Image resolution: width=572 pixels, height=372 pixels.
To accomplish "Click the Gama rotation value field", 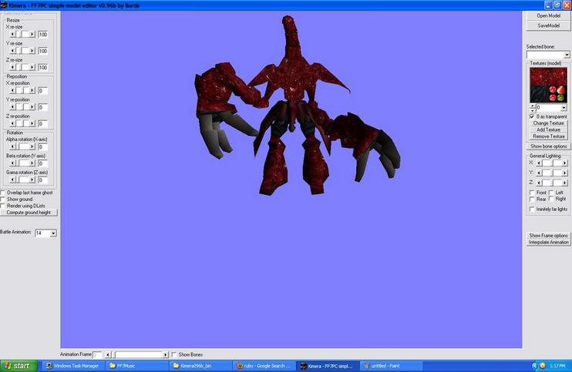I will pyautogui.click(x=42, y=180).
